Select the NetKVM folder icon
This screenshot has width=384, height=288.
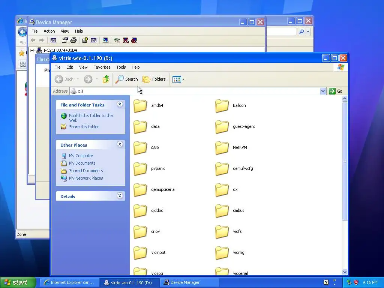[222, 148]
